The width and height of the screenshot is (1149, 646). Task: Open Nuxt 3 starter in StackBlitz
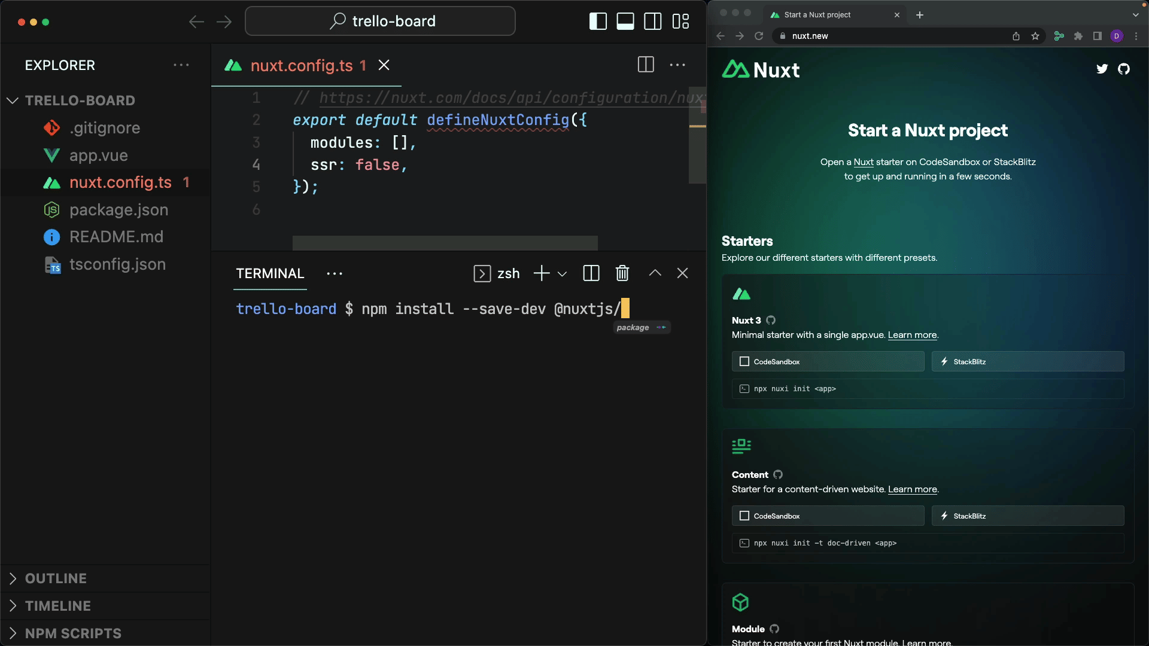pyautogui.click(x=1028, y=361)
